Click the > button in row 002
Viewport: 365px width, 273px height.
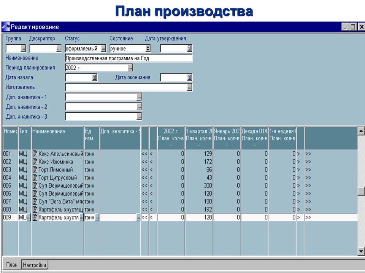coord(299,162)
